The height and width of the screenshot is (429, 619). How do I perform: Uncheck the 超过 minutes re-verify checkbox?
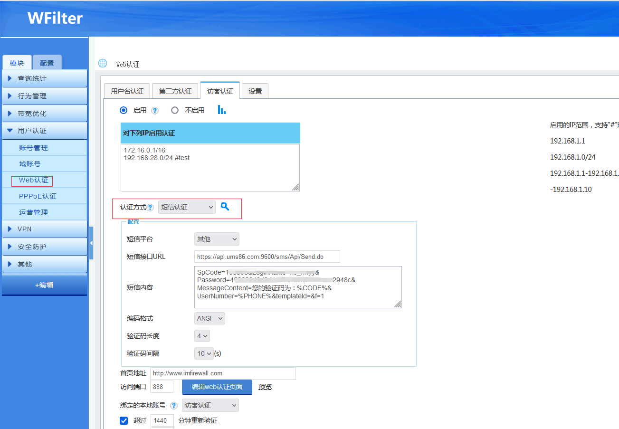pos(124,420)
